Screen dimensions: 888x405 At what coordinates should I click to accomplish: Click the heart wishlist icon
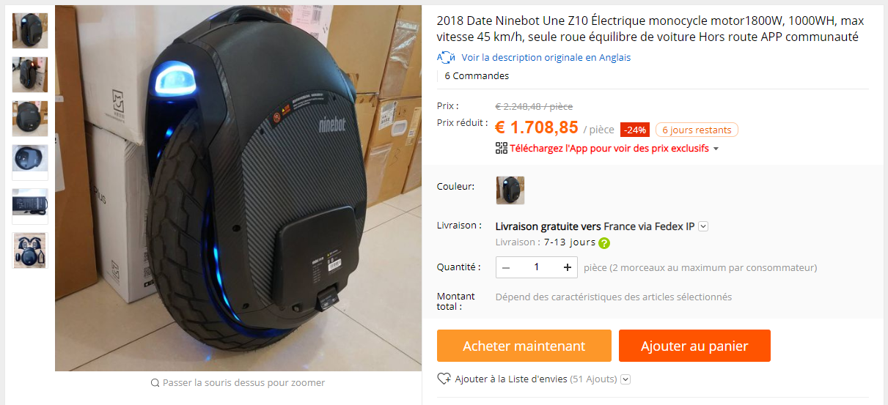(444, 379)
